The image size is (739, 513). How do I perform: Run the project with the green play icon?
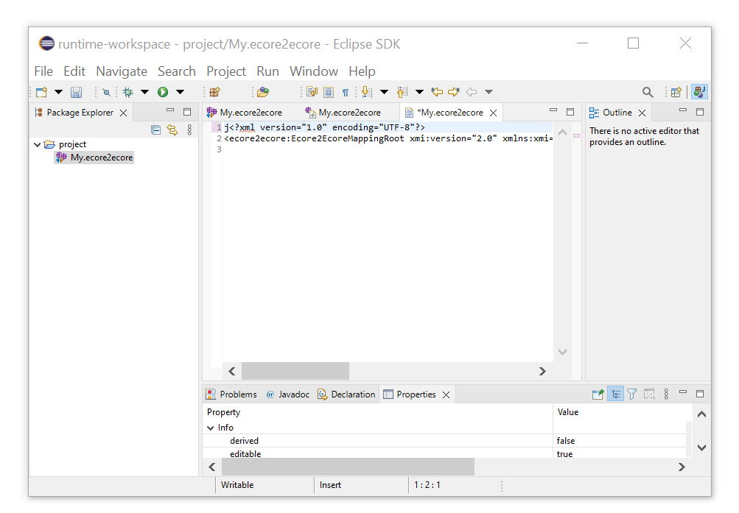coord(163,92)
